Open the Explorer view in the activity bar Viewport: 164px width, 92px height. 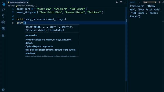(3, 4)
